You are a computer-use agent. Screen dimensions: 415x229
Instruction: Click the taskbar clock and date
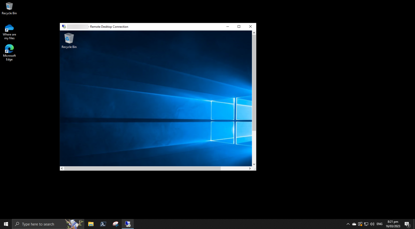393,224
